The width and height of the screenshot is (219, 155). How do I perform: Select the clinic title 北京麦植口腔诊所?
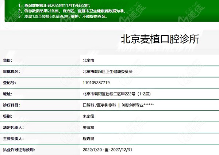[160, 39]
